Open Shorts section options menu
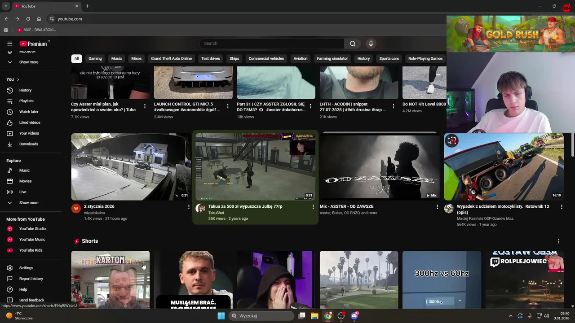Viewport: 575px width, 323px height. (558, 241)
